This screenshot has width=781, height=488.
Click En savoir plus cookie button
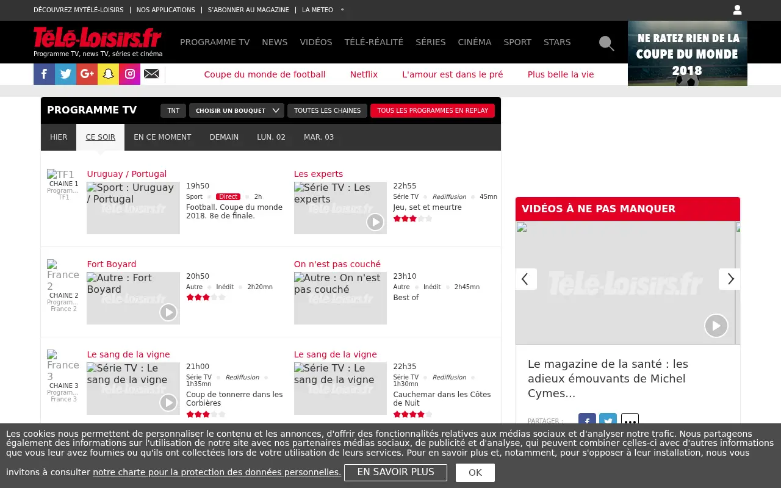pos(395,472)
